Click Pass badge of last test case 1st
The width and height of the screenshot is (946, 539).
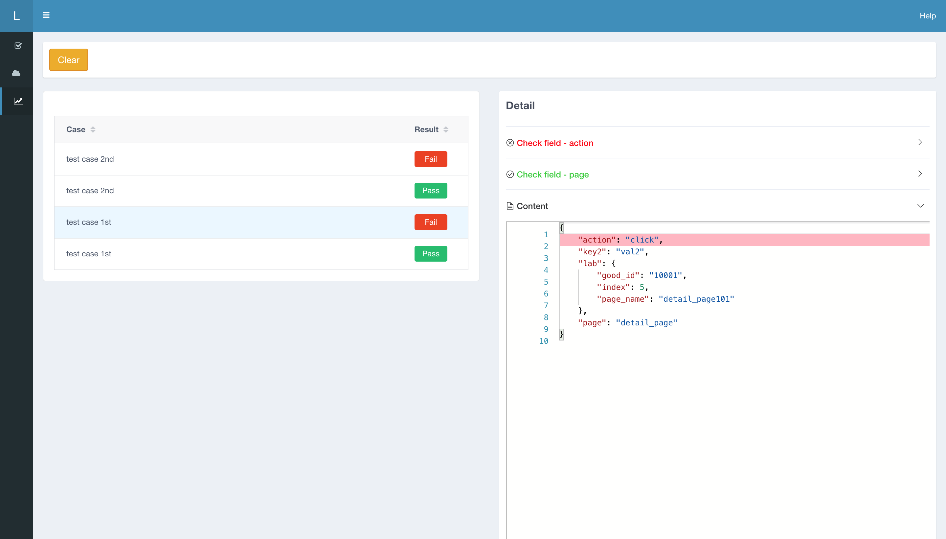(x=430, y=254)
